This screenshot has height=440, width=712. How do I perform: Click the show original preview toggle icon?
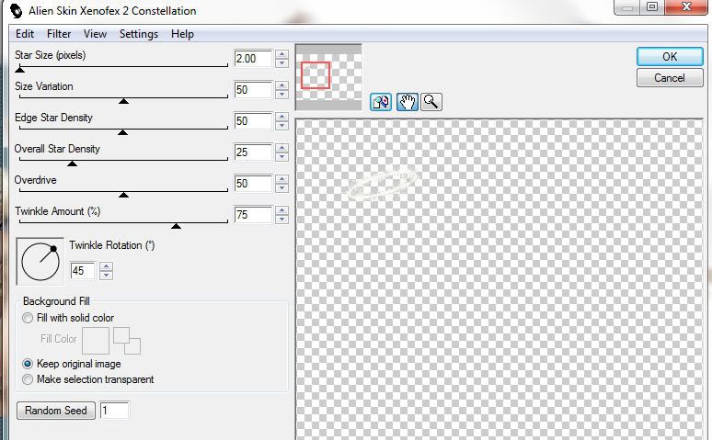coord(381,102)
